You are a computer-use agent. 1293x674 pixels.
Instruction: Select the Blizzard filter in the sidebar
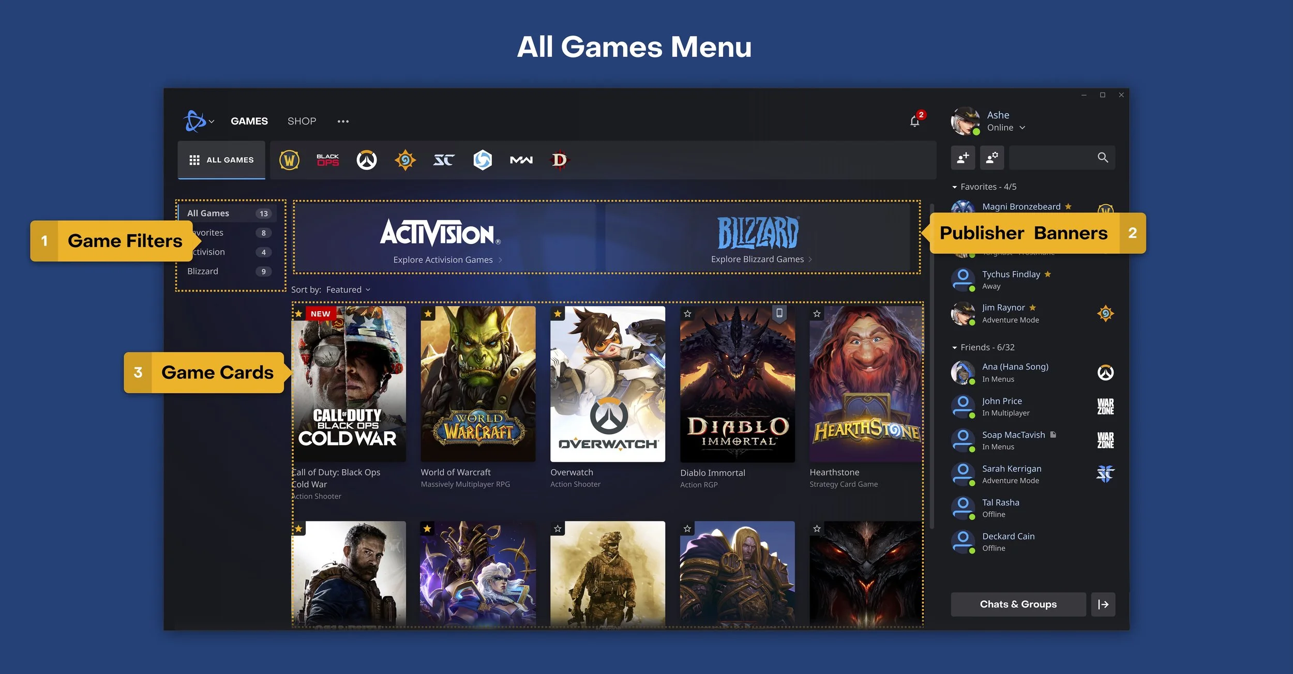[203, 271]
